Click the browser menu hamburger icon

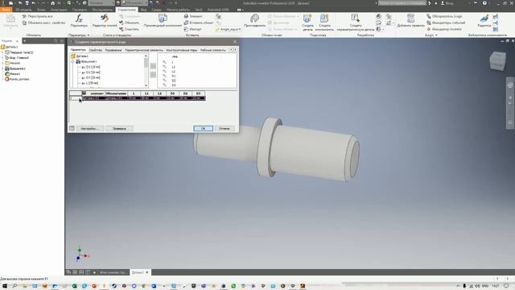coord(61,41)
